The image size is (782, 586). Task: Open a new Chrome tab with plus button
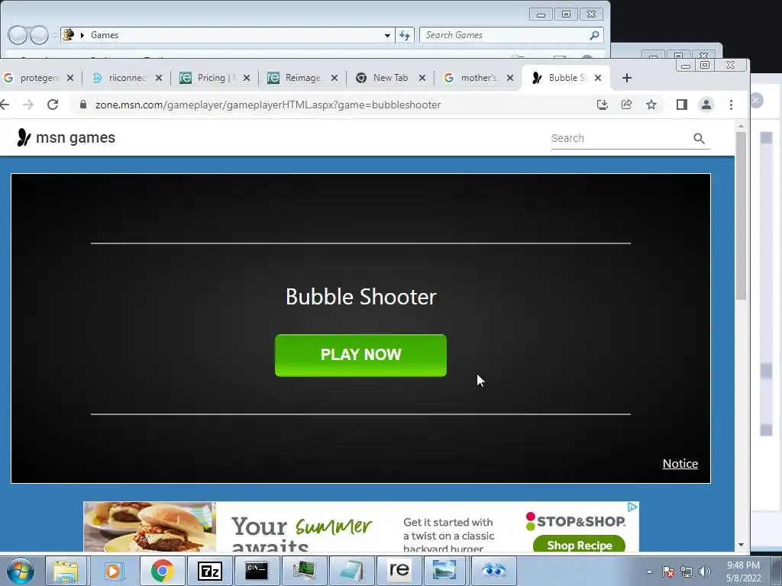[x=627, y=78]
